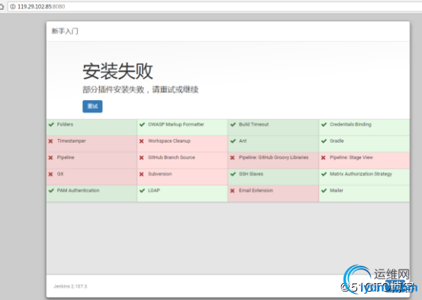This screenshot has width=422, height=300.
Task: Click the red X icon next to Subversion
Action: 142,174
